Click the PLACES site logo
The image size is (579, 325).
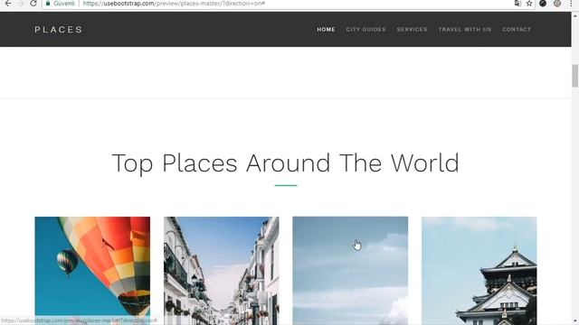click(59, 30)
